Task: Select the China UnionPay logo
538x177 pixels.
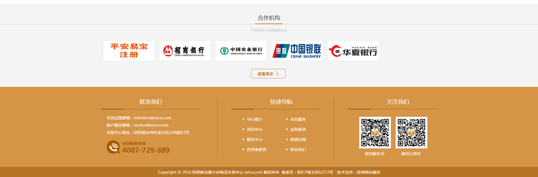Action: (297, 51)
